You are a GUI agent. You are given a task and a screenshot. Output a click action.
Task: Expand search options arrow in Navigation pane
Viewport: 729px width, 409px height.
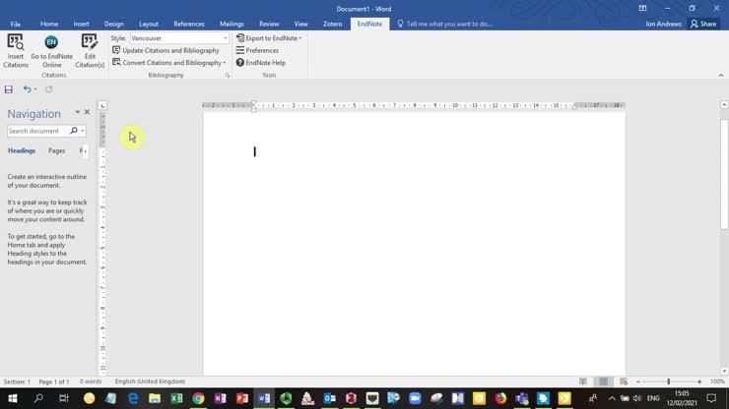[83, 131]
